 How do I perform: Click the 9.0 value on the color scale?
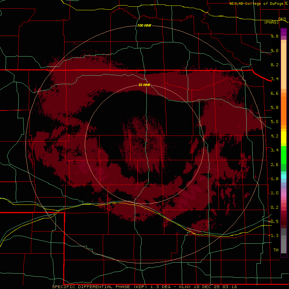click(275, 50)
